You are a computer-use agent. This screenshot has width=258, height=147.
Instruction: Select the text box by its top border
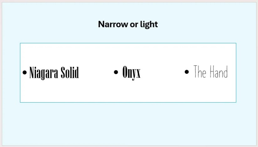pyautogui.click(x=128, y=43)
